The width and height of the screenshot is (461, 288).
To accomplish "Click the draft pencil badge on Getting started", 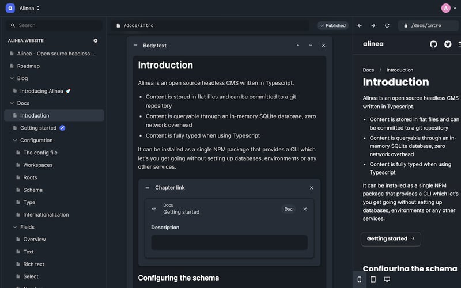I will [62, 128].
